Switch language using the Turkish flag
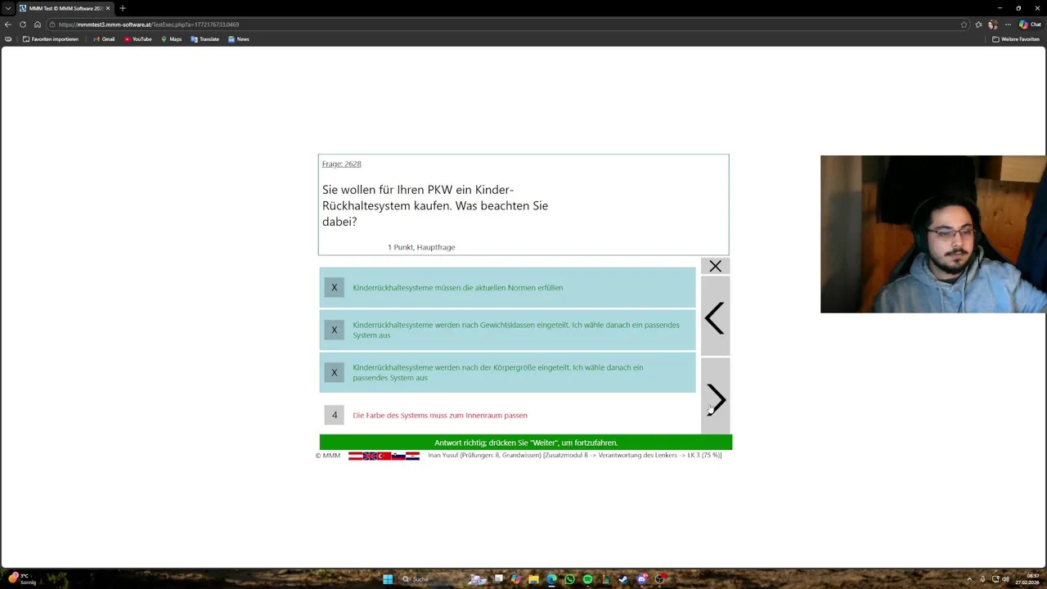This screenshot has width=1047, height=589. [x=384, y=456]
